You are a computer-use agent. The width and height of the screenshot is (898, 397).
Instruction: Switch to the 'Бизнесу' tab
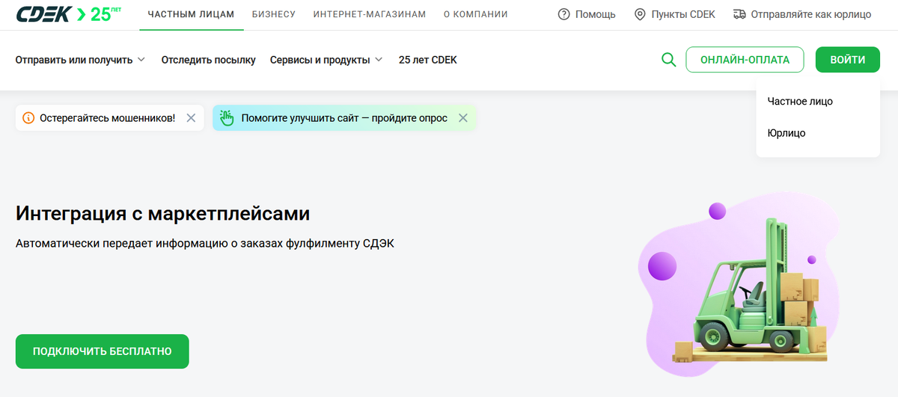pyautogui.click(x=274, y=14)
